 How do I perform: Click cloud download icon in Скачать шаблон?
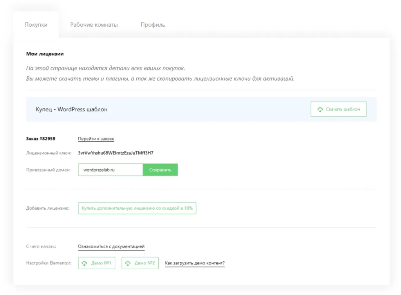click(x=320, y=109)
